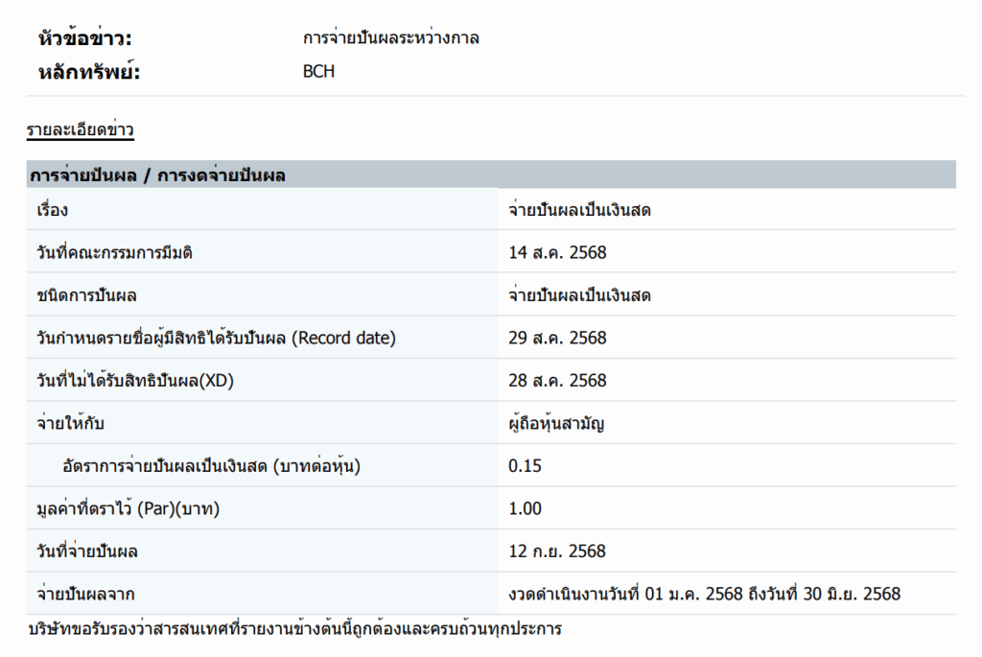Click the underlined รายละเอียดข่าว heading
982x657 pixels.
pyautogui.click(x=80, y=129)
